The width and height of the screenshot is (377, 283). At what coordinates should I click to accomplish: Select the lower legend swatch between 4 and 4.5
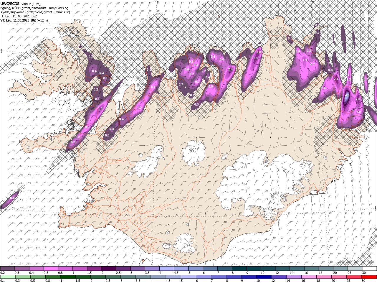point(158,277)
